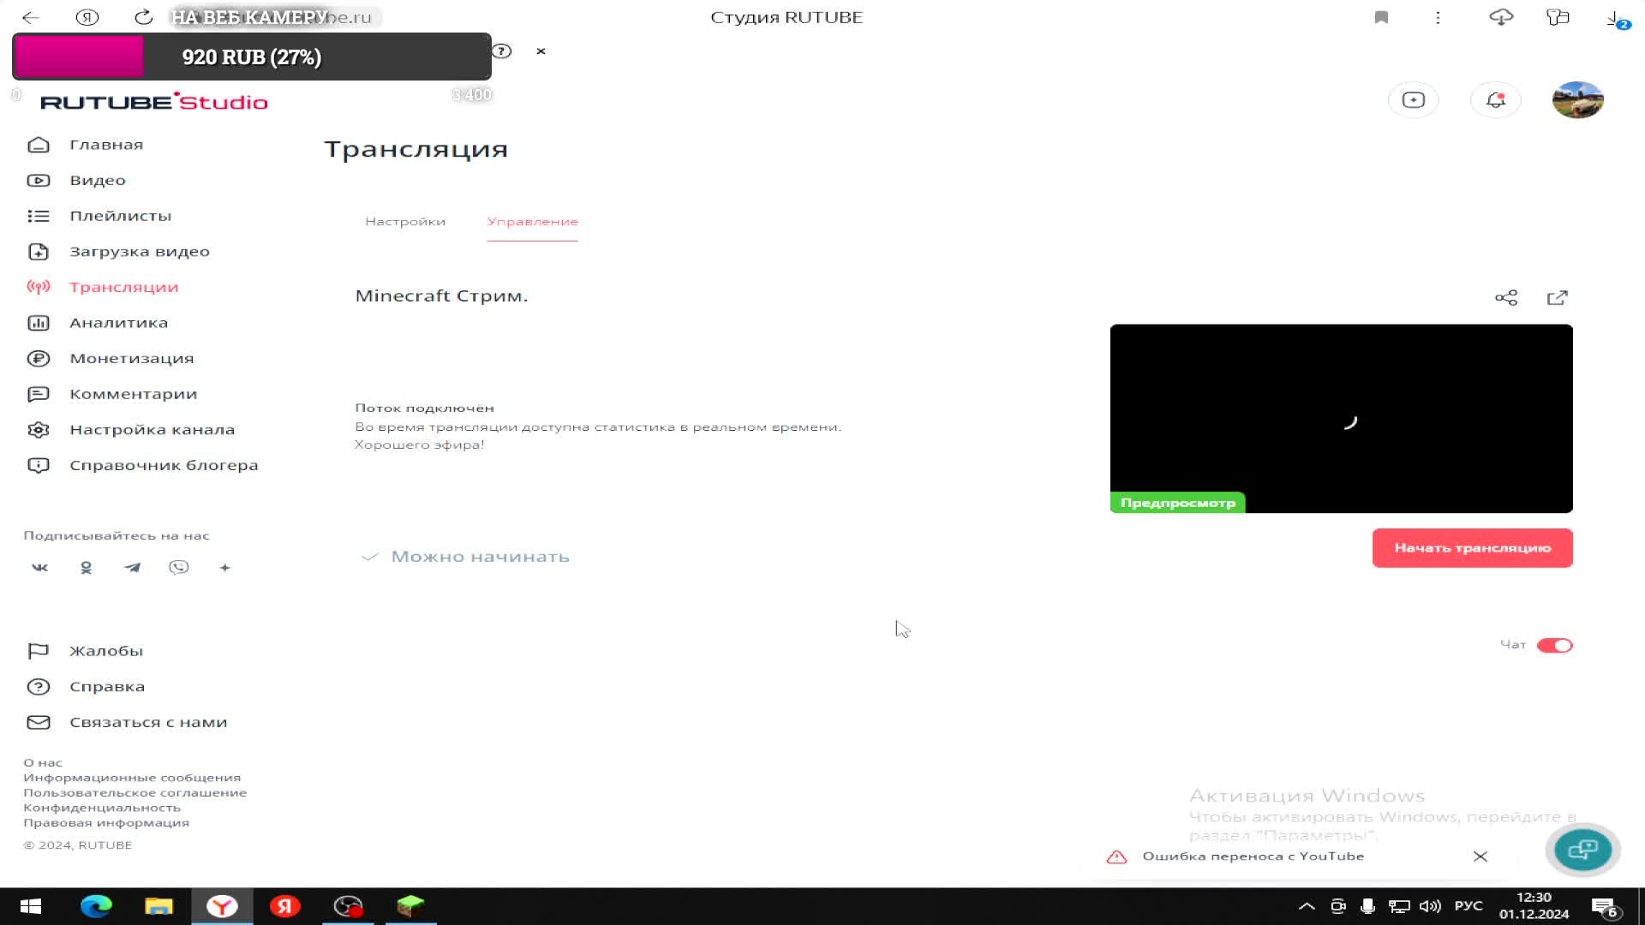The image size is (1645, 925).
Task: Open the Видео sidebar section
Action: (x=98, y=181)
